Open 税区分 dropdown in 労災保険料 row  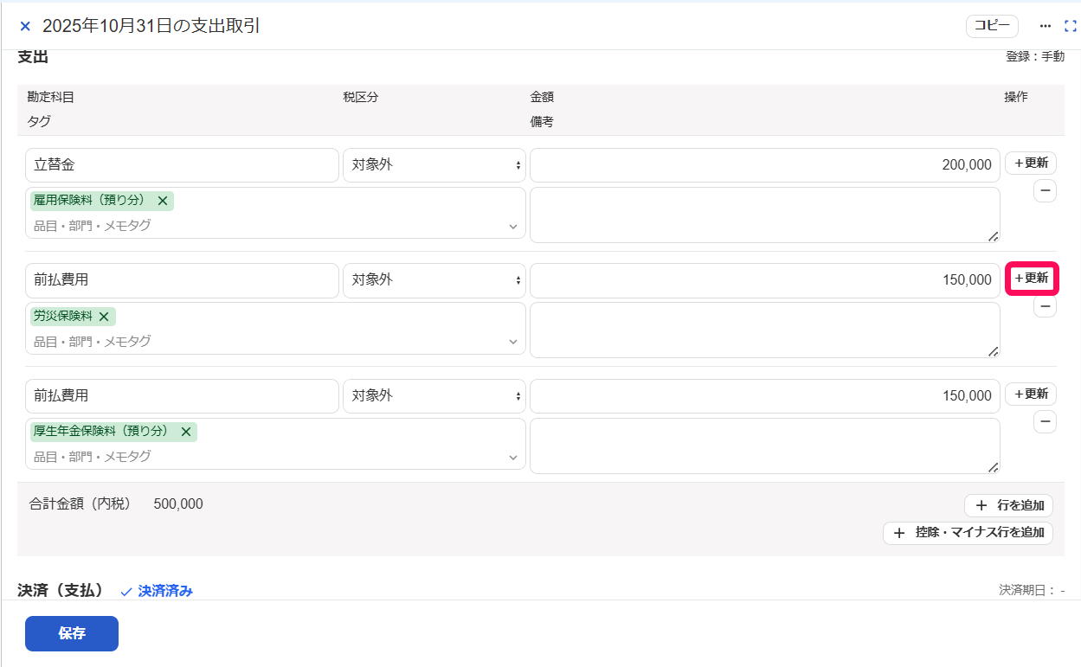click(434, 280)
